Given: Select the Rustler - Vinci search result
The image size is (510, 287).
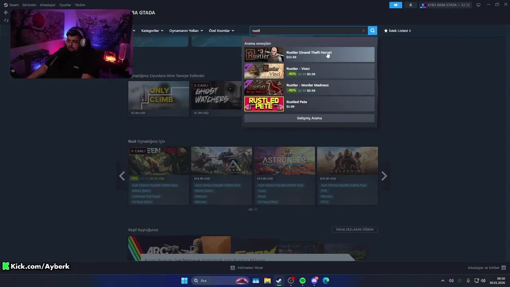Looking at the screenshot, I should pyautogui.click(x=309, y=71).
